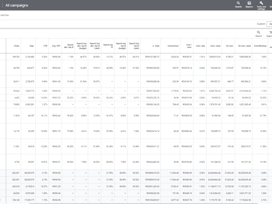Select the Search abs. top IS cell 78.82%
Viewport: 272px width, 204px height.
(70, 116)
